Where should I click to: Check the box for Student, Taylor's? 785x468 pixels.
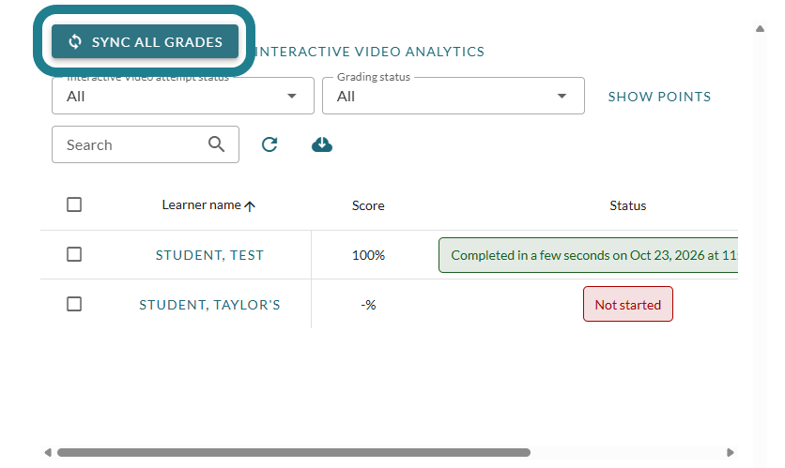click(x=74, y=304)
